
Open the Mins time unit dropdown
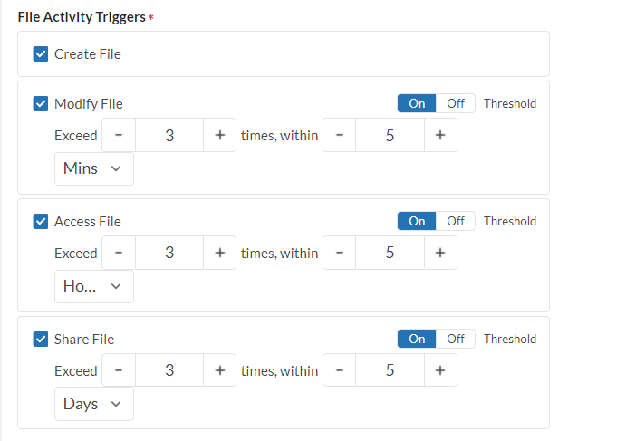pyautogui.click(x=94, y=169)
